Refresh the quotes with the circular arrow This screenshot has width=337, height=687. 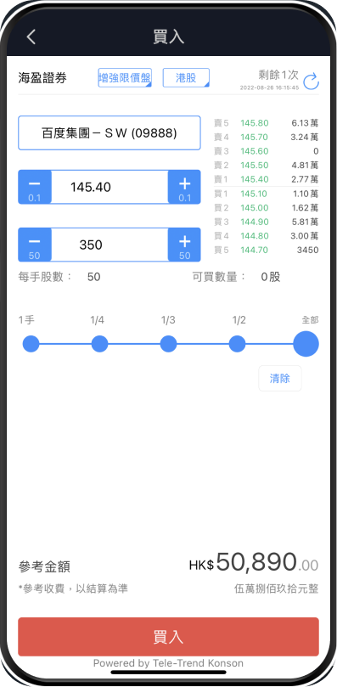pyautogui.click(x=311, y=82)
